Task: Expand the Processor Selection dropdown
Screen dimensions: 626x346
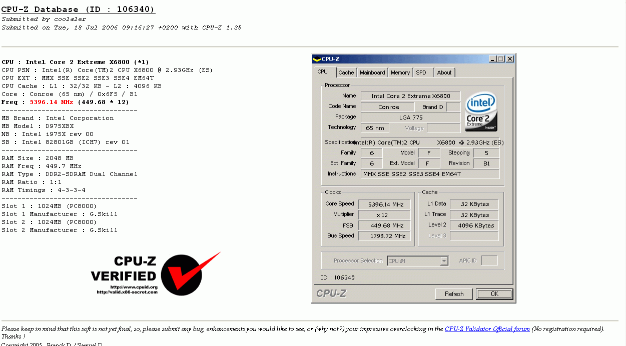Action: [x=444, y=261]
